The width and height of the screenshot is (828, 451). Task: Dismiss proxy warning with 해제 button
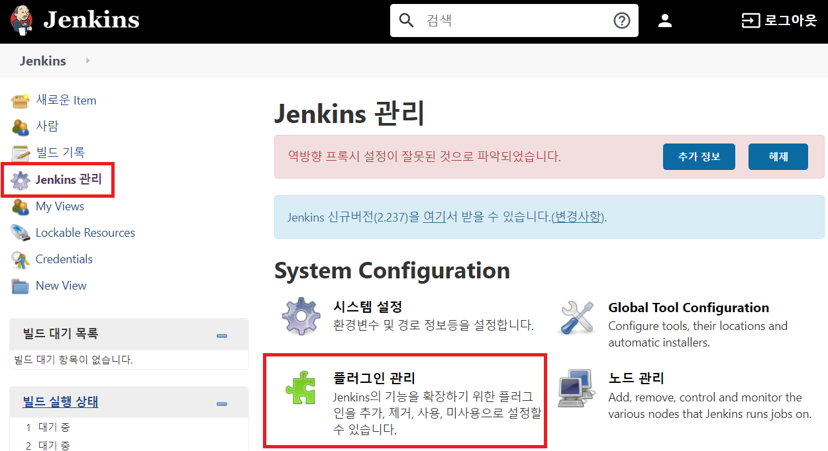pos(778,157)
